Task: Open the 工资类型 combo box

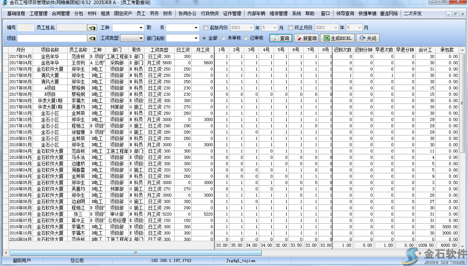Action: 141,38
